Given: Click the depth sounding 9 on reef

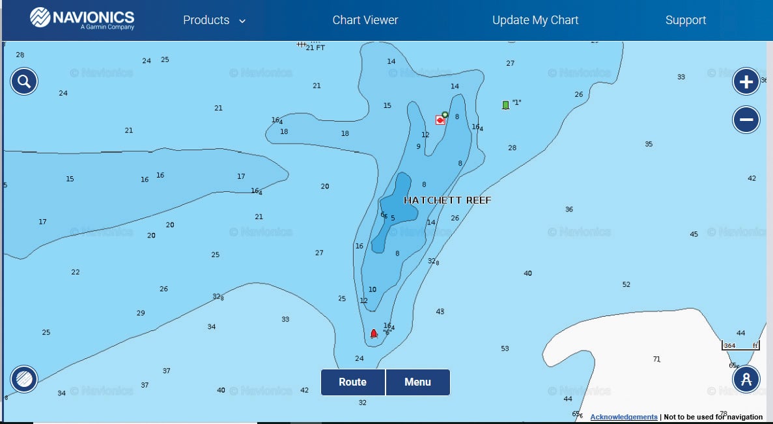Looking at the screenshot, I should 419,147.
